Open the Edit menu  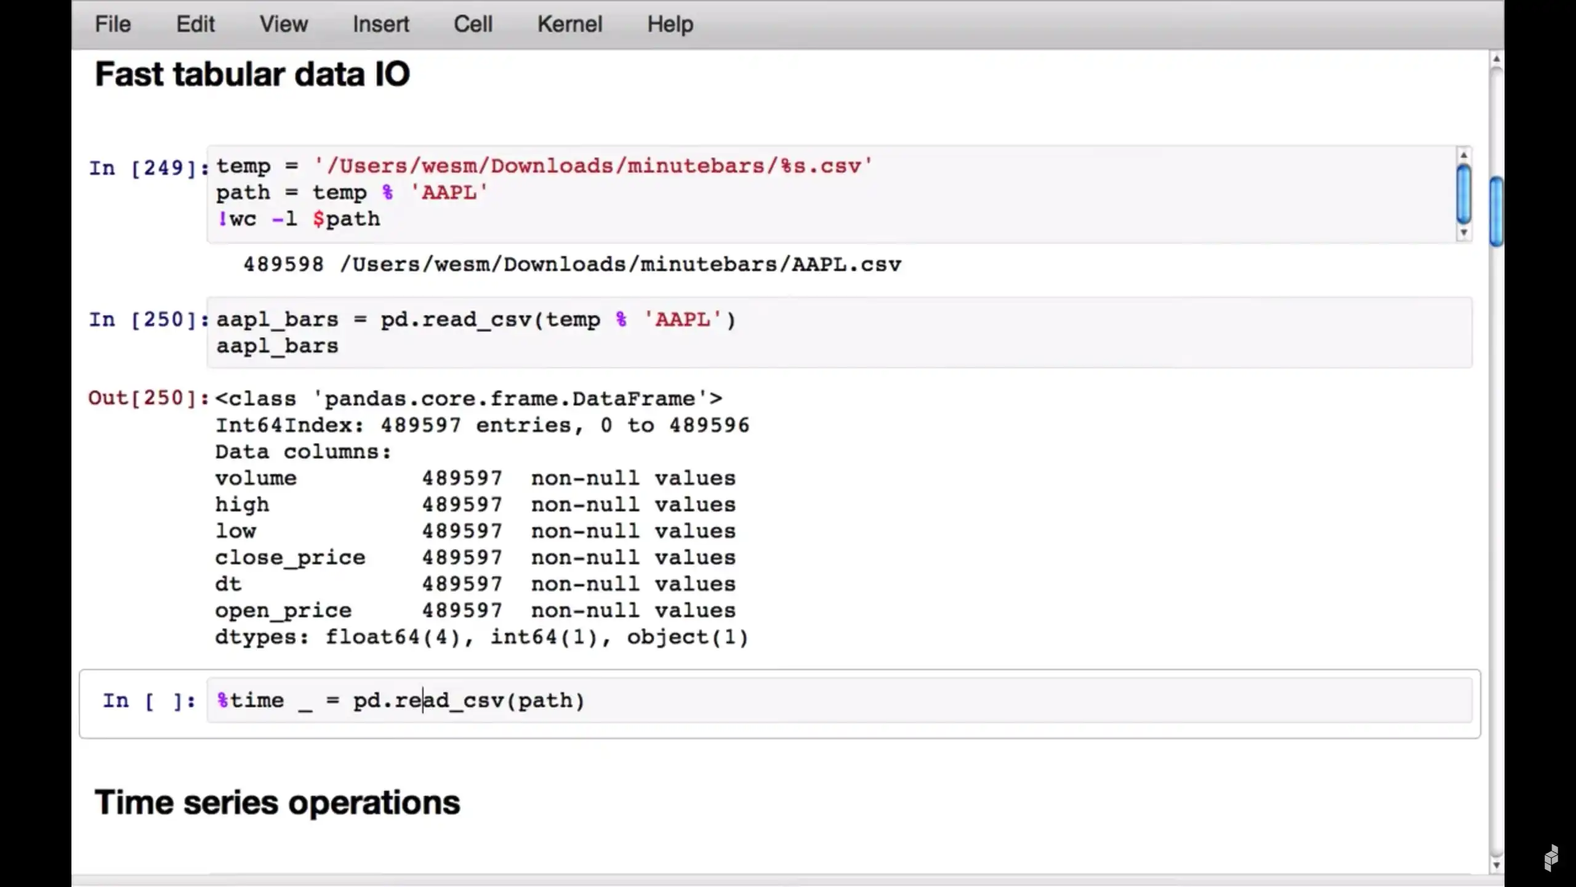[195, 24]
